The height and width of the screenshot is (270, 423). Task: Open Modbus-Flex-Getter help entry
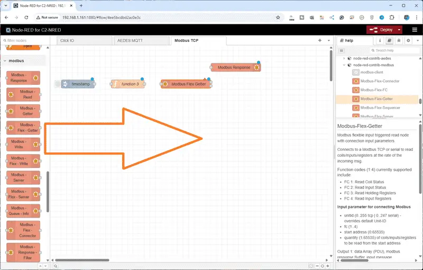(377, 99)
